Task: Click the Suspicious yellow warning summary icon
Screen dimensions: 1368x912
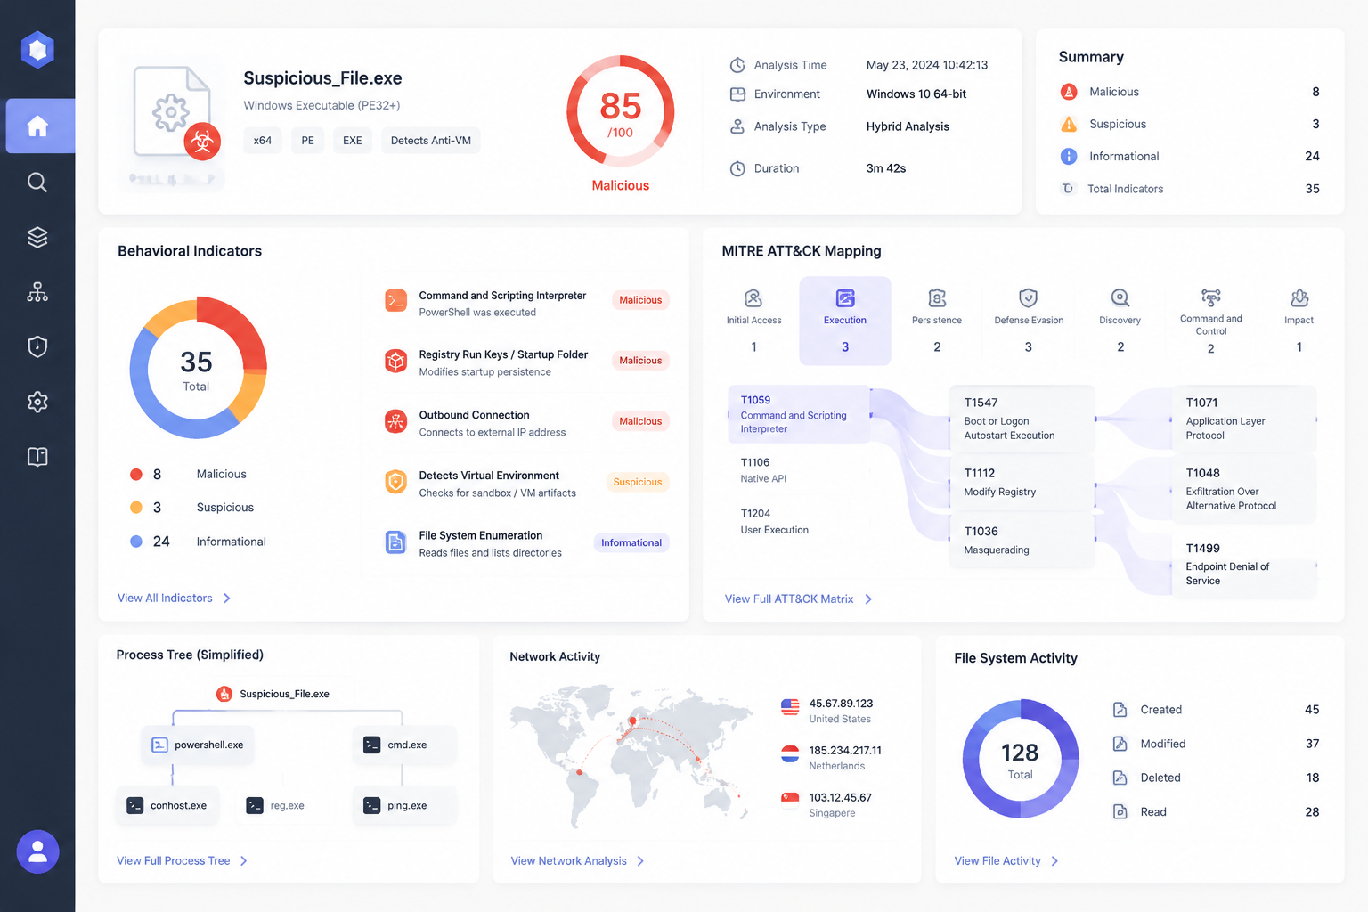Action: click(1069, 124)
